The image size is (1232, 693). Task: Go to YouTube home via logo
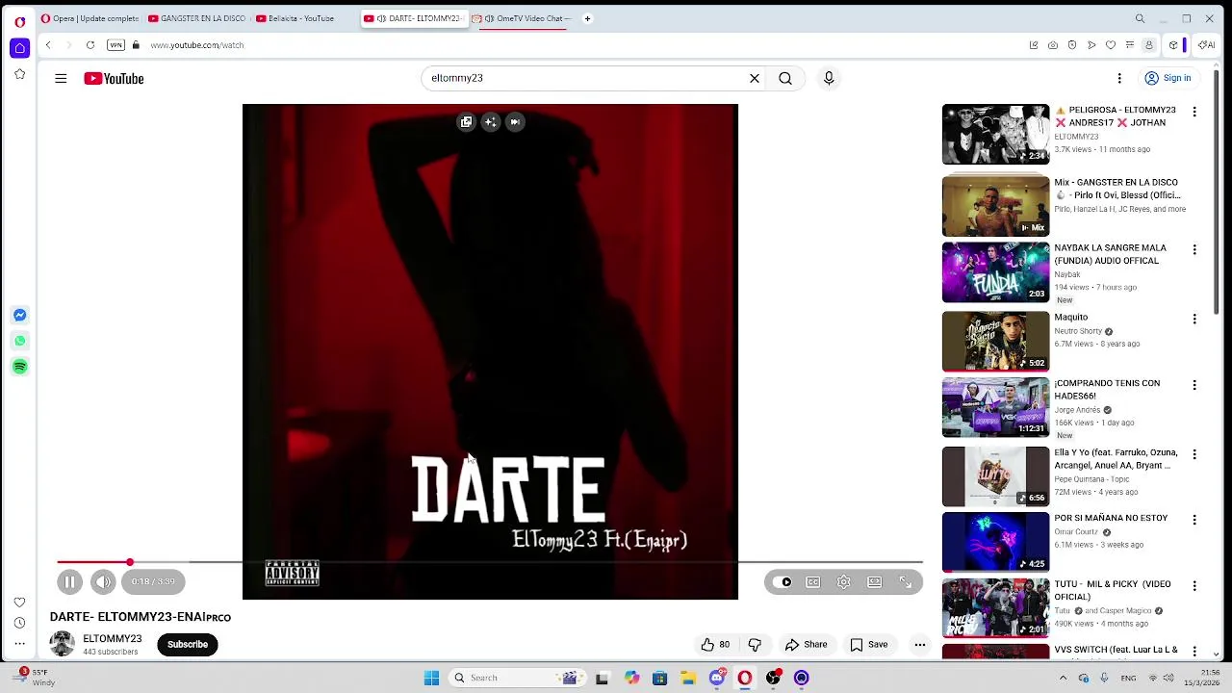point(114,79)
